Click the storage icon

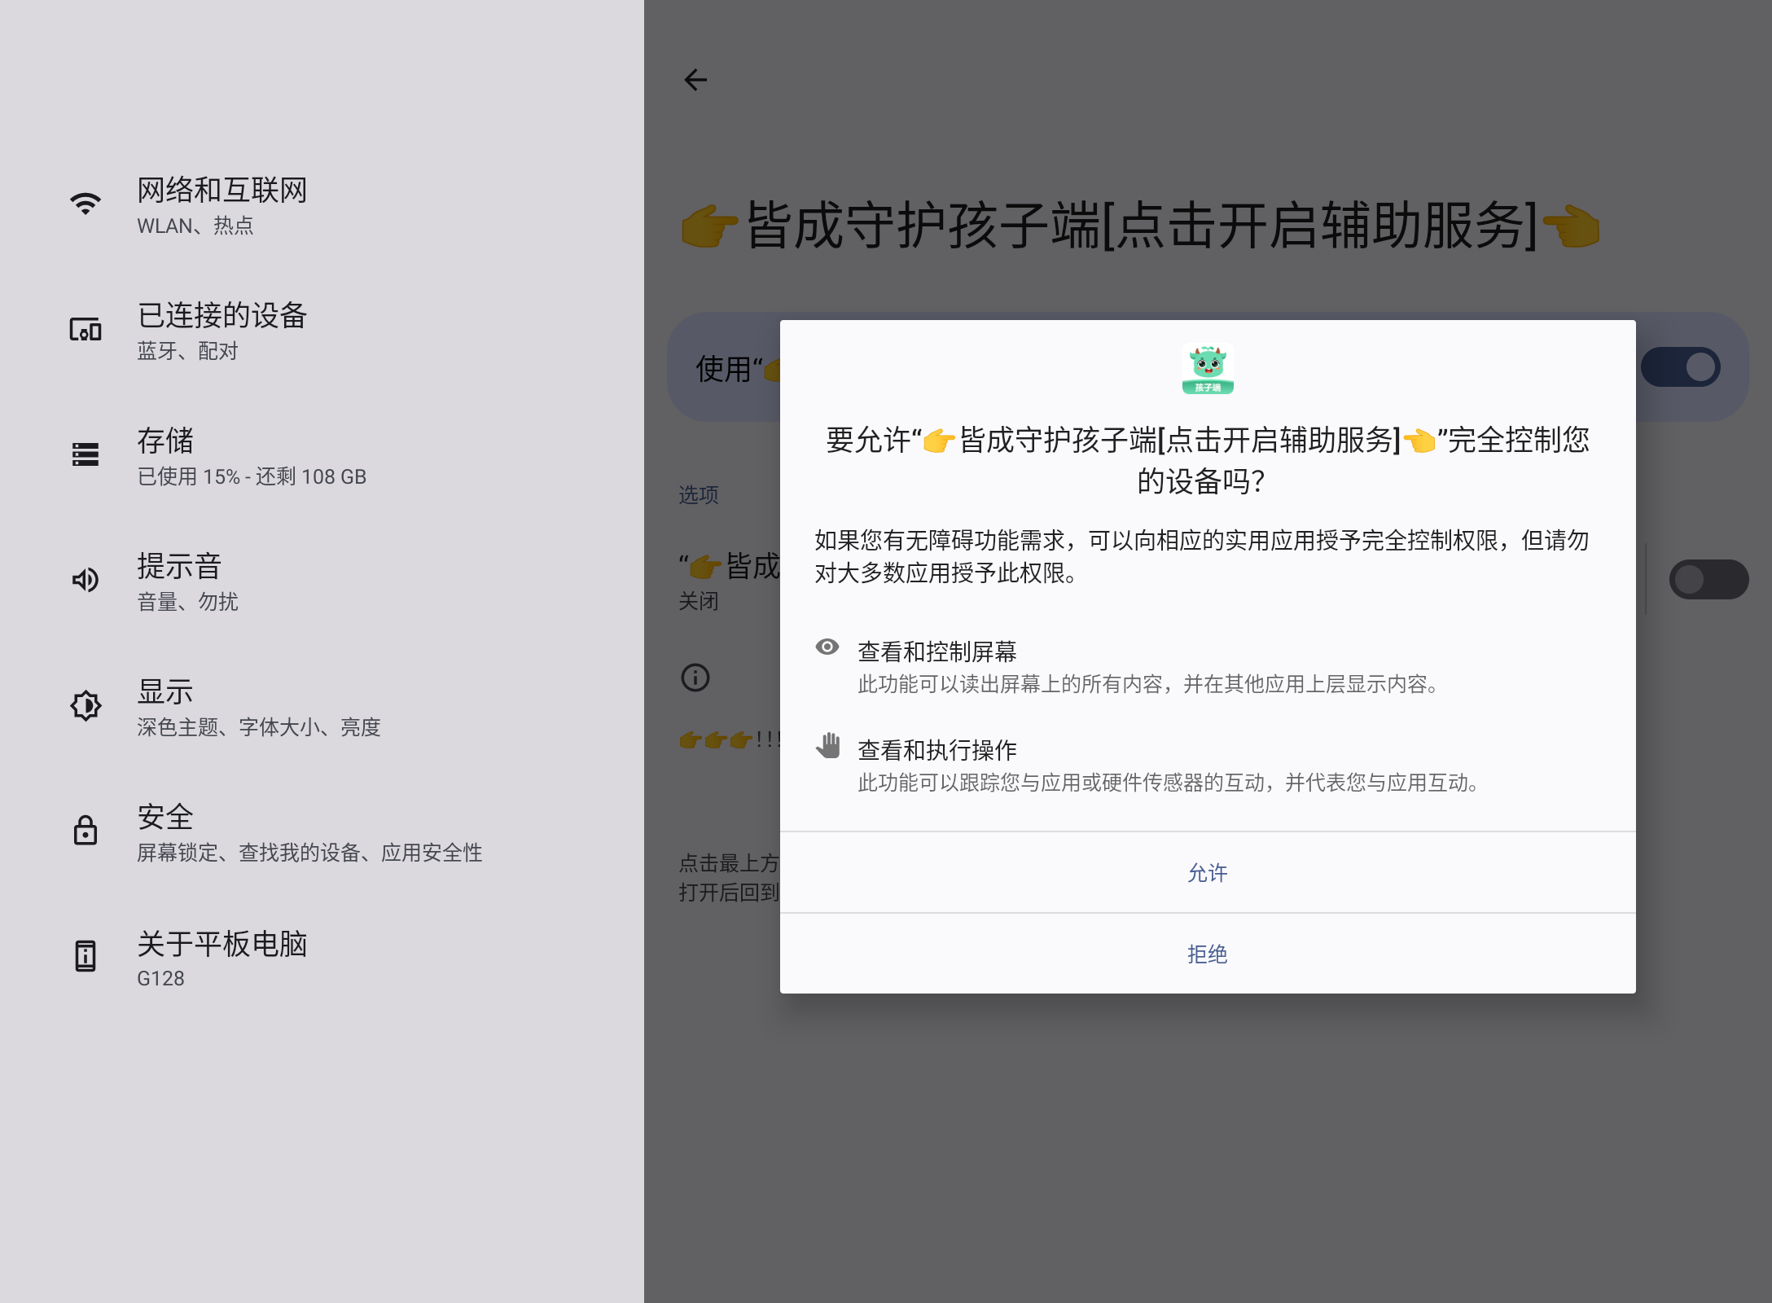[x=86, y=454]
